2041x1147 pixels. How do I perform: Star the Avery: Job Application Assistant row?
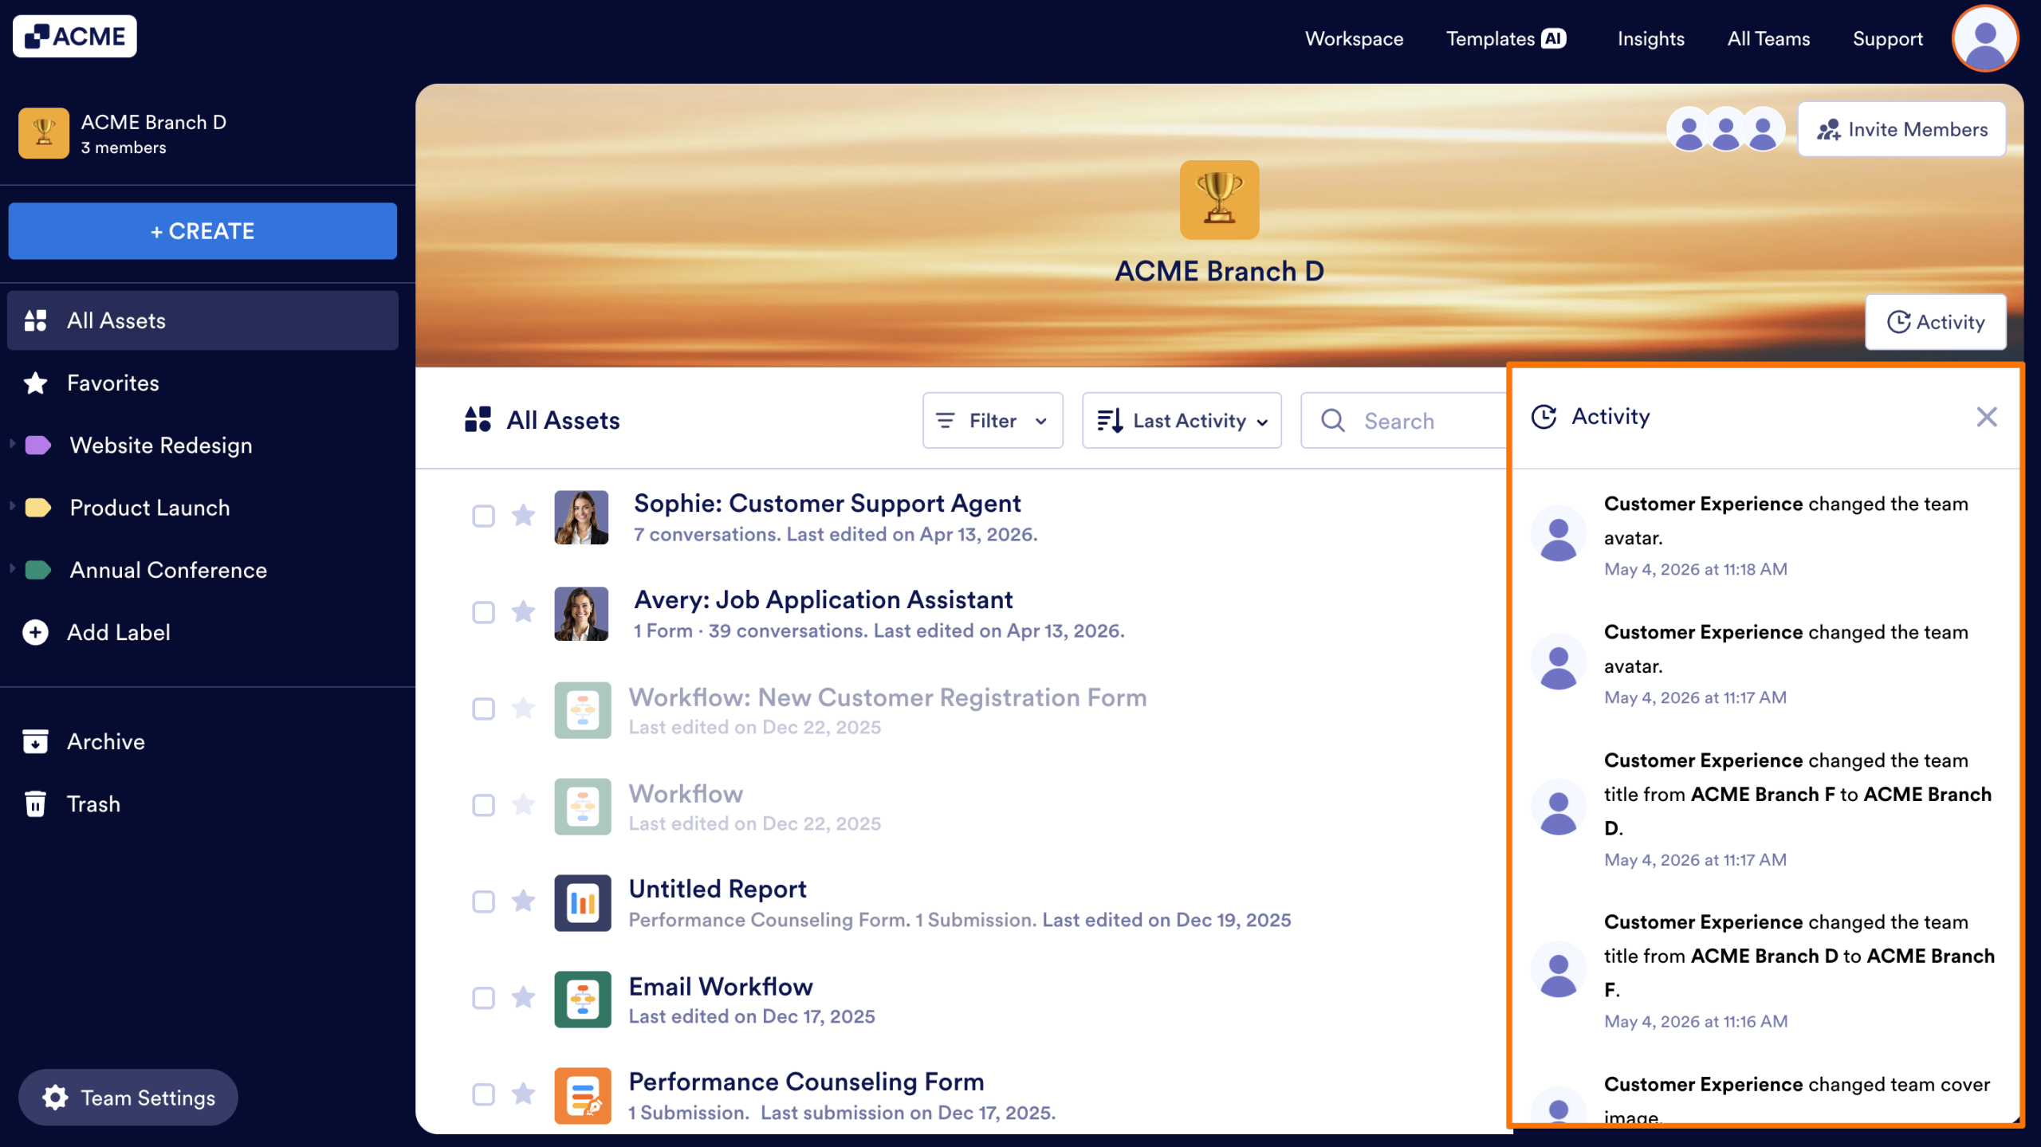point(523,611)
